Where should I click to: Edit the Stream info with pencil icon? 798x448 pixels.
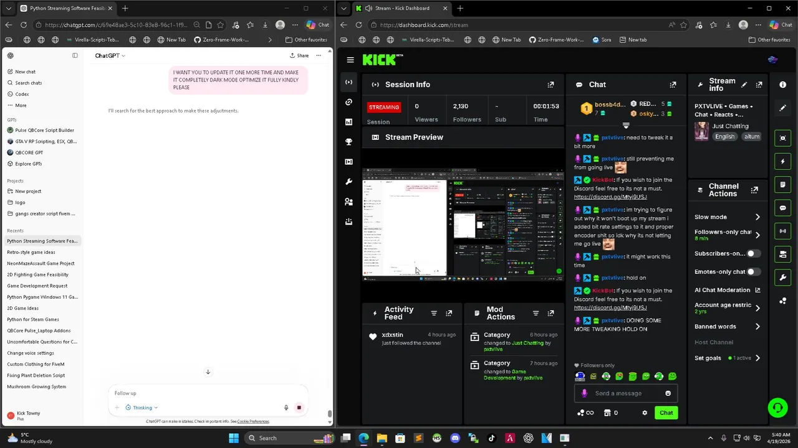[744, 85]
